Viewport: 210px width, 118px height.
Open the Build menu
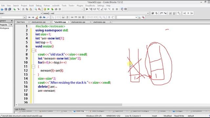pyautogui.click(x=31, y=6)
